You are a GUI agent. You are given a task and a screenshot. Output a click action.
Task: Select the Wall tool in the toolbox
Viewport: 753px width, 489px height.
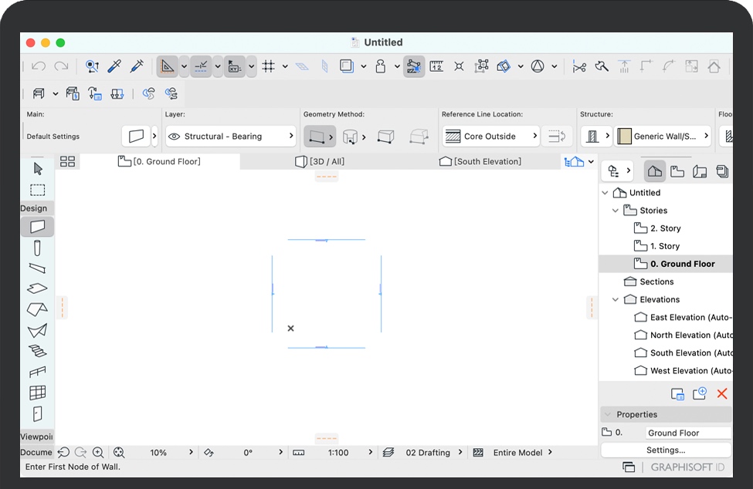pos(36,226)
